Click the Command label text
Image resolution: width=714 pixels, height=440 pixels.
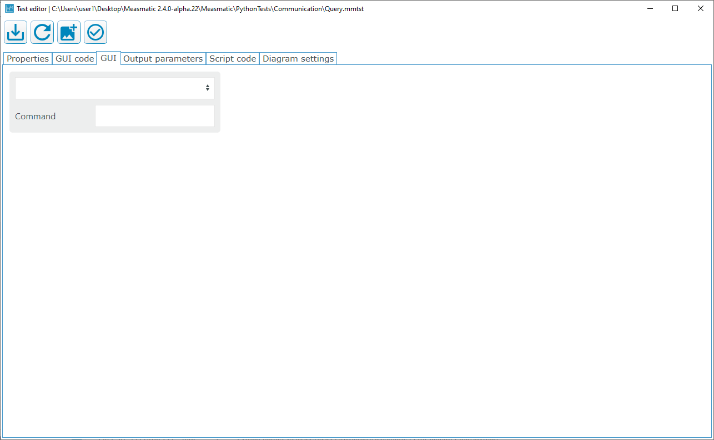pos(36,117)
